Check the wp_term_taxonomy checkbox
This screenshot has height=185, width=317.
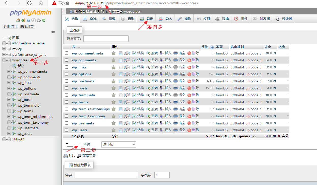point(67,116)
